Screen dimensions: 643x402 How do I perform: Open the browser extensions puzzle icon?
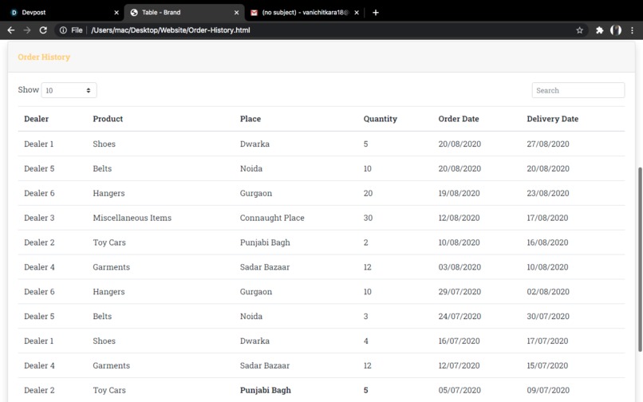600,30
